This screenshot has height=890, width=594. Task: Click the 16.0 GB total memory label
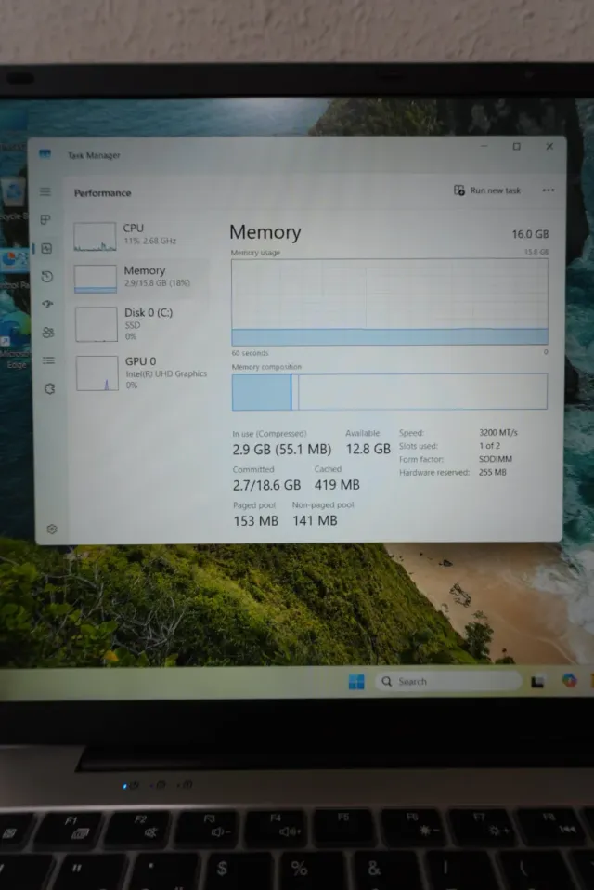pos(530,234)
